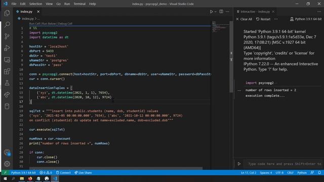
Task: Clear all interactive window output
Action: pos(244,19)
